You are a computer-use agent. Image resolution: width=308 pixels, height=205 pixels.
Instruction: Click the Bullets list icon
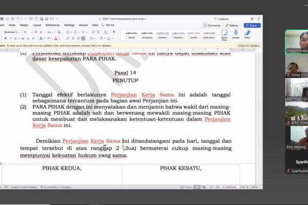[x=68, y=32]
